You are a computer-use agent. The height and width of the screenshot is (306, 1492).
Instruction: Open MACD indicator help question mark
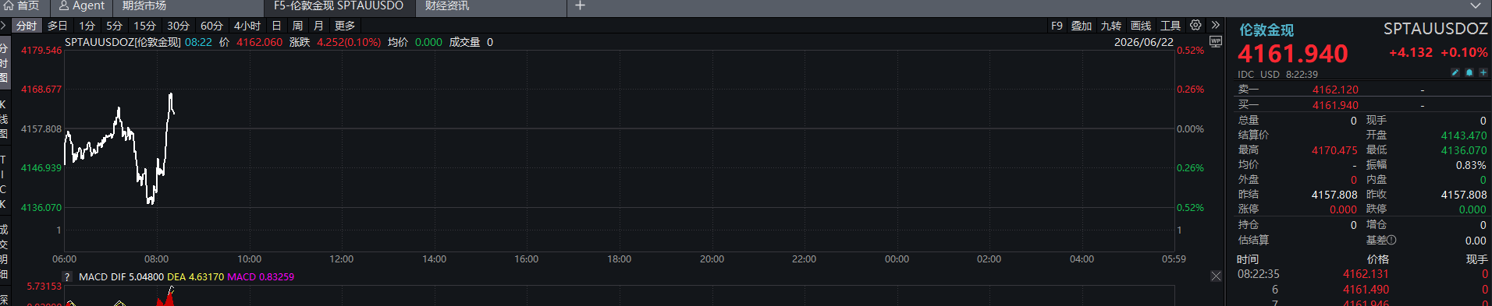pyautogui.click(x=67, y=276)
